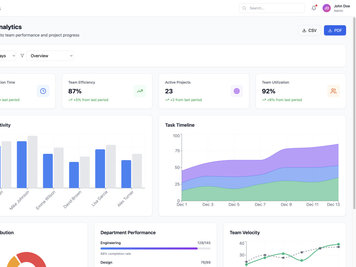Image resolution: width=356 pixels, height=267 pixels.
Task: Click the Dec 7 axis label
Action: (x=260, y=205)
